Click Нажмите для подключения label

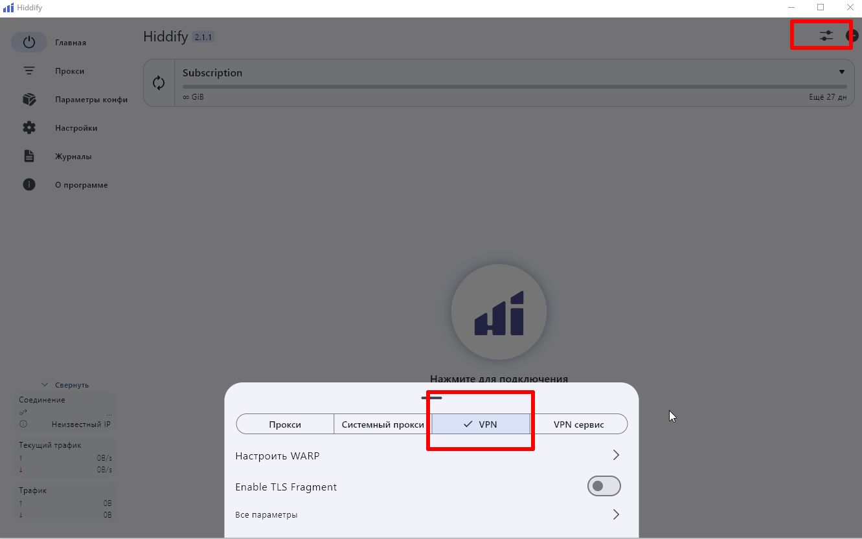click(x=499, y=379)
